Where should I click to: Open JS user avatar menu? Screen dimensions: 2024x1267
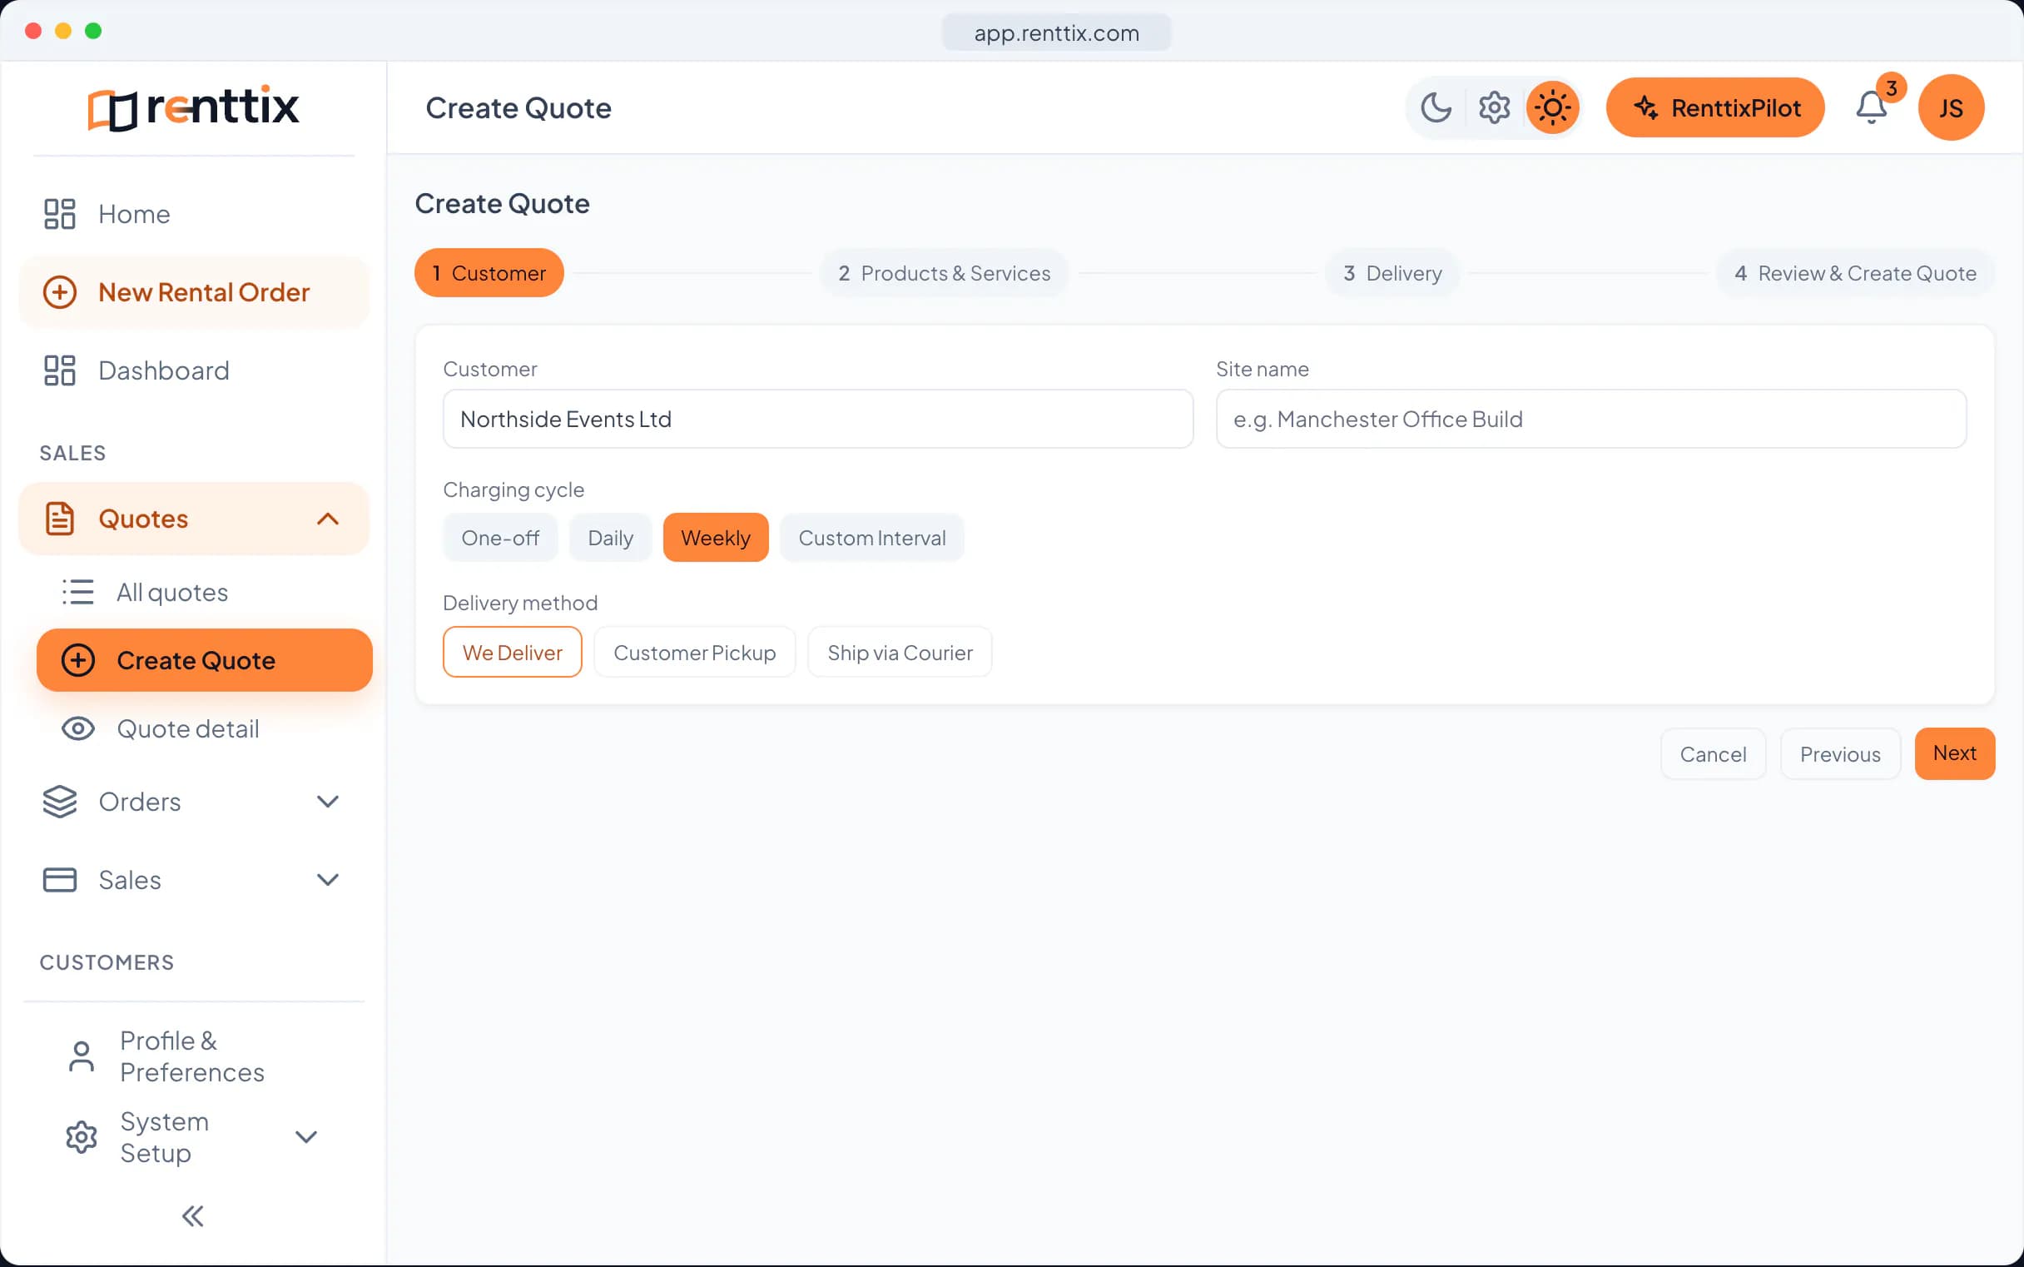pos(1951,107)
